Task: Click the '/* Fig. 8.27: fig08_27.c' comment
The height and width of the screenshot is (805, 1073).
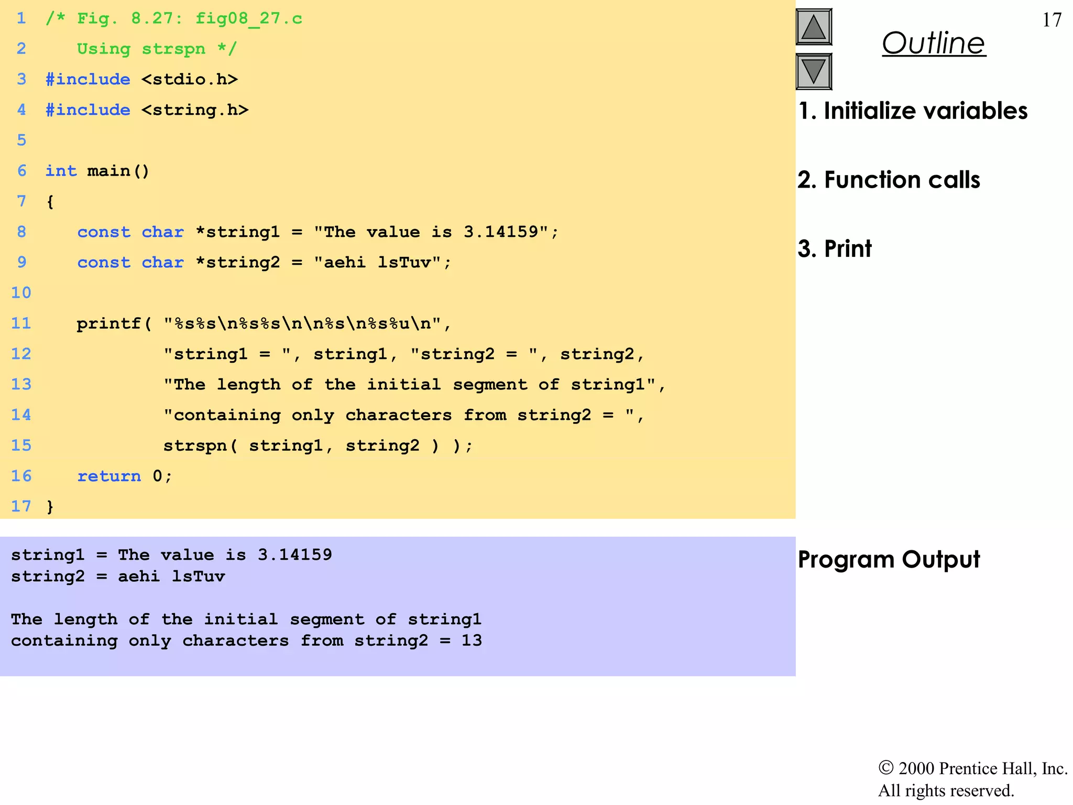Action: (x=174, y=19)
